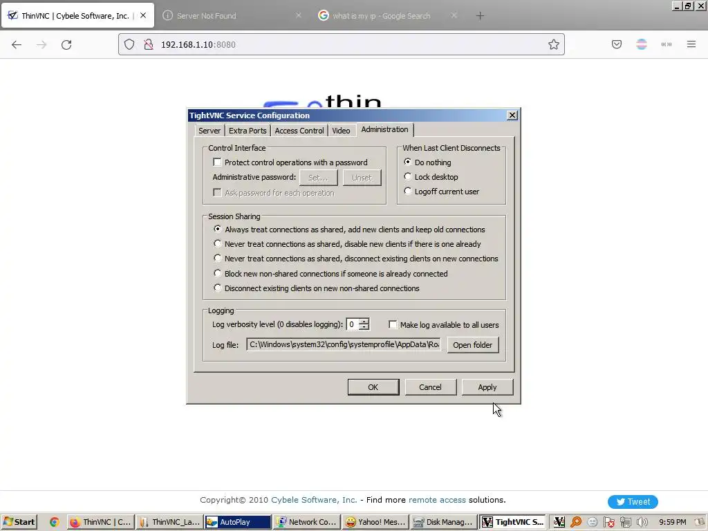Switch to the Extra Ports tab

click(x=248, y=131)
